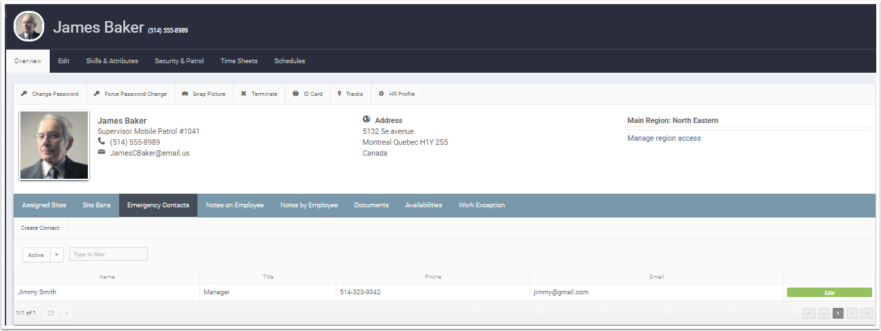Click Force Password Change
This screenshot has height=331, width=881.
[x=130, y=94]
